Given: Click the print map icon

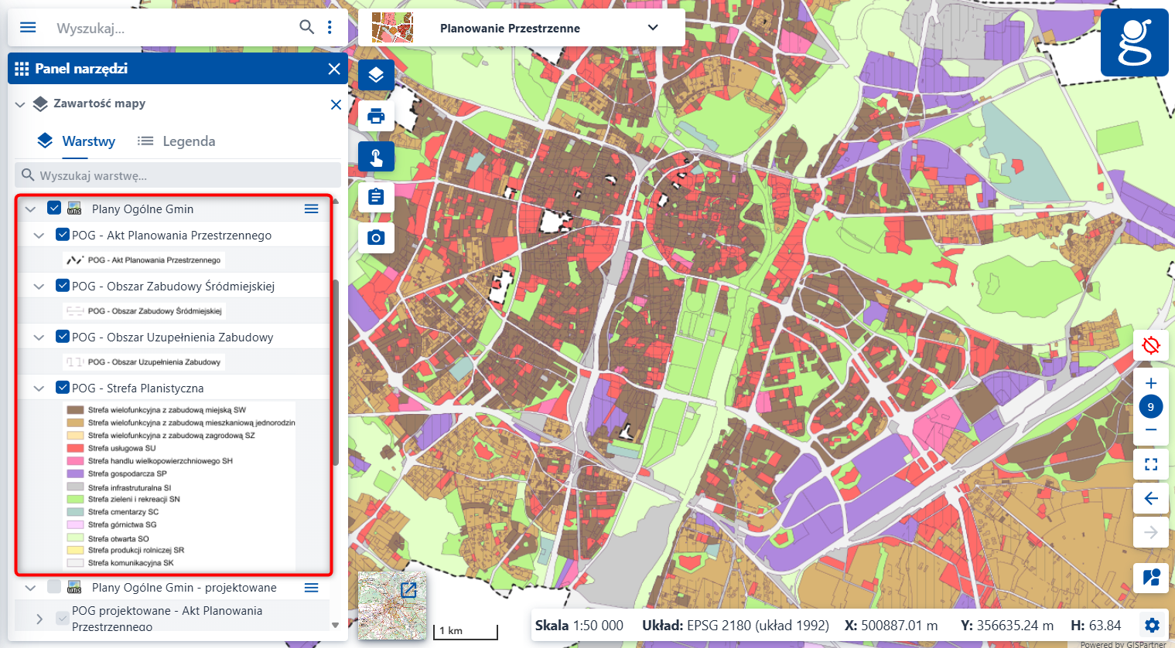Looking at the screenshot, I should click(x=376, y=117).
